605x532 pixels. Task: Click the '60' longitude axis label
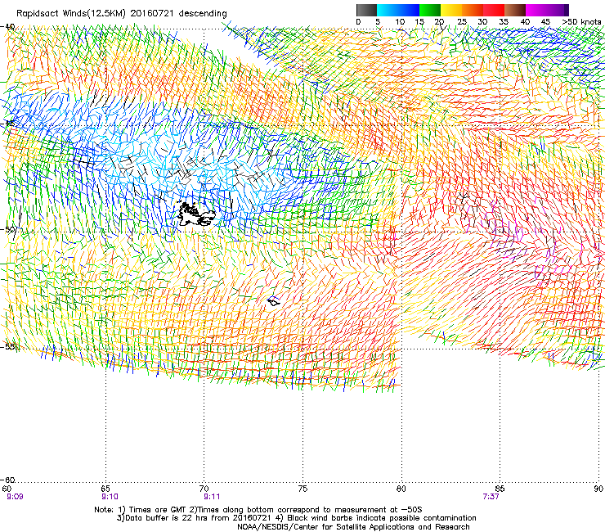7,489
